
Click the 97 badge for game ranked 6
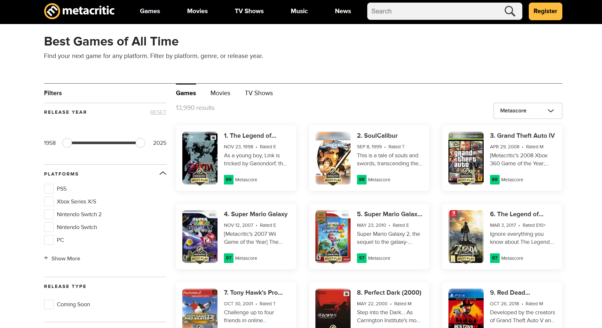(495, 258)
